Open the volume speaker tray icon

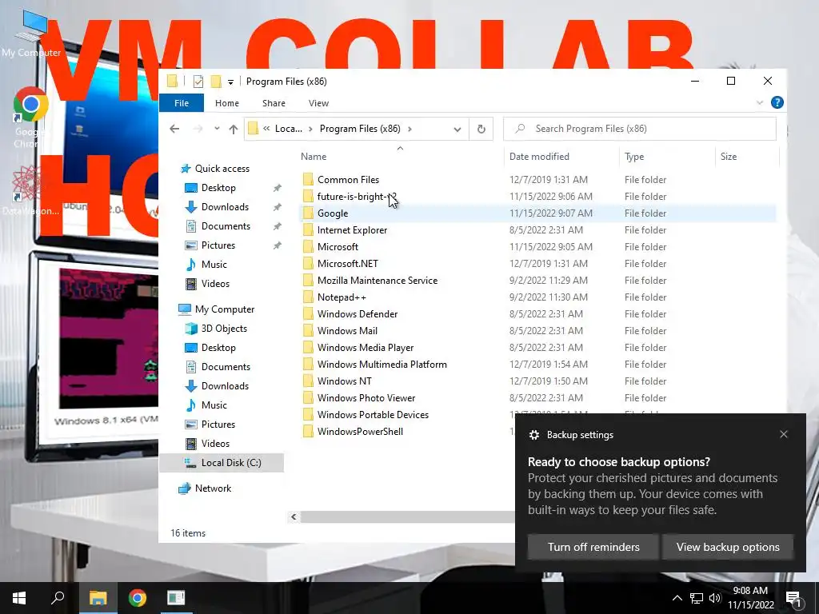(x=714, y=598)
